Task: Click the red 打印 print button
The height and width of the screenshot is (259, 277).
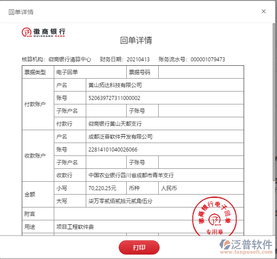Action: pos(139,247)
